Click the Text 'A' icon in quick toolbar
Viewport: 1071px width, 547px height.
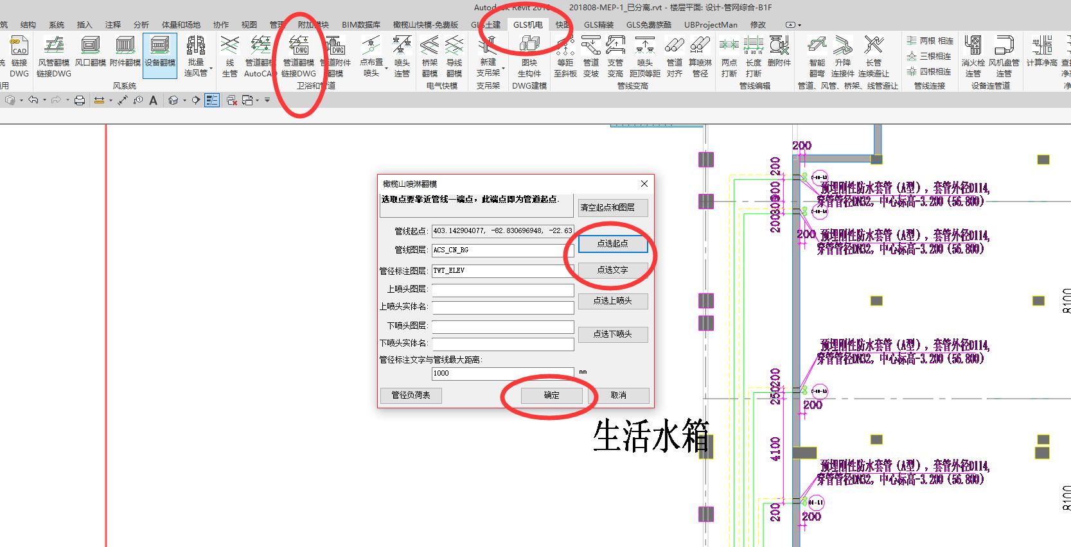pos(153,100)
